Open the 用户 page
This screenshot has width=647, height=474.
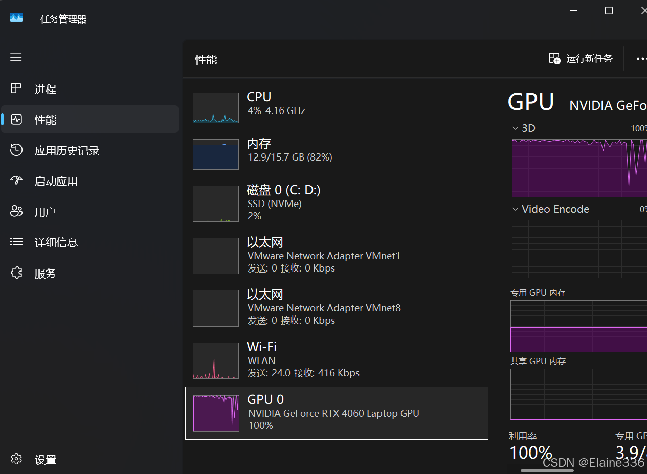point(90,212)
